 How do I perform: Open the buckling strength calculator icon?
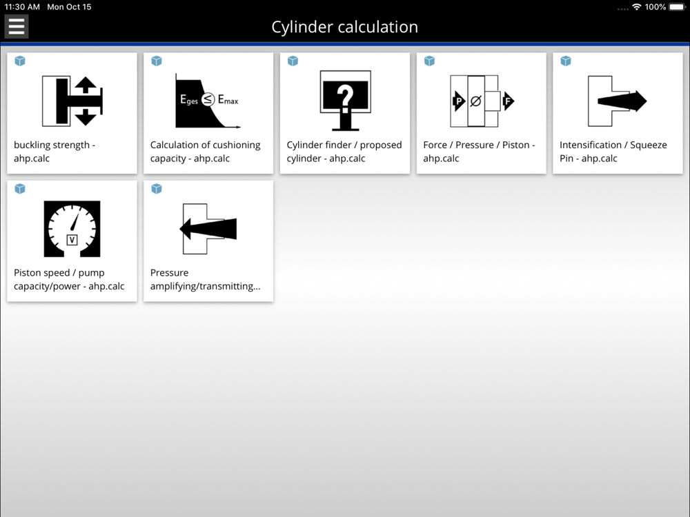point(72,101)
